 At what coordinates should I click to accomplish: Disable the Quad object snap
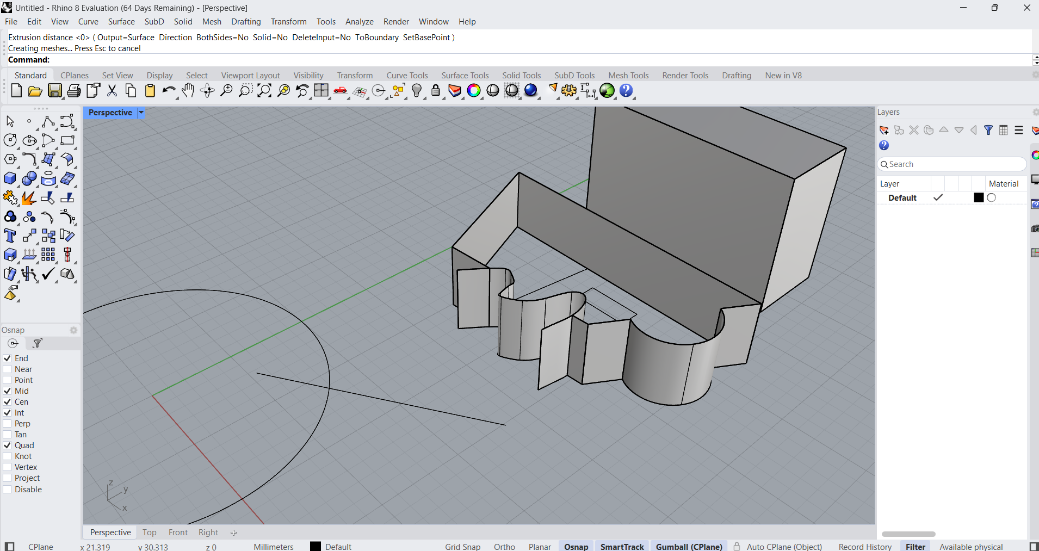coord(7,445)
